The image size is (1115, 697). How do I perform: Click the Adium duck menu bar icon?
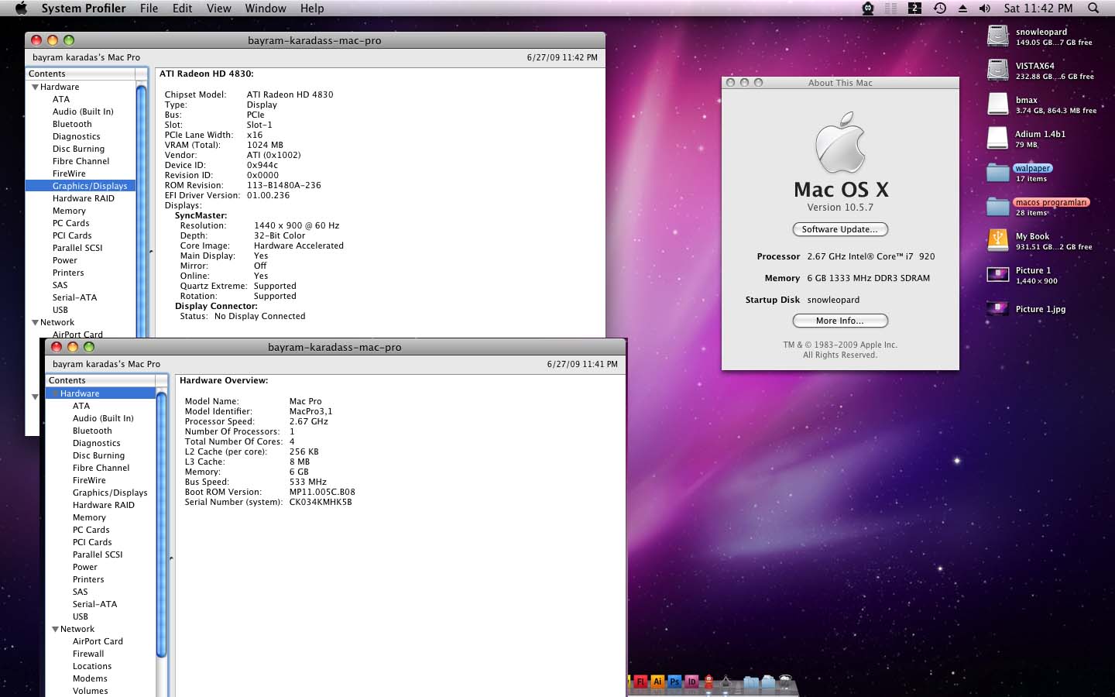click(x=868, y=8)
